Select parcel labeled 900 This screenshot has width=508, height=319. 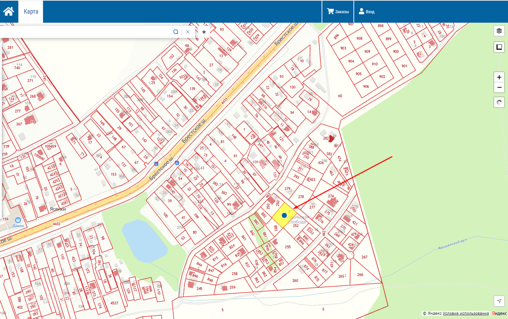(396, 51)
